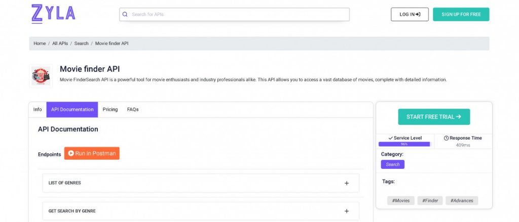519x222 pixels.
Task: Click SIGN UP FOR FREE button
Action: (x=461, y=14)
